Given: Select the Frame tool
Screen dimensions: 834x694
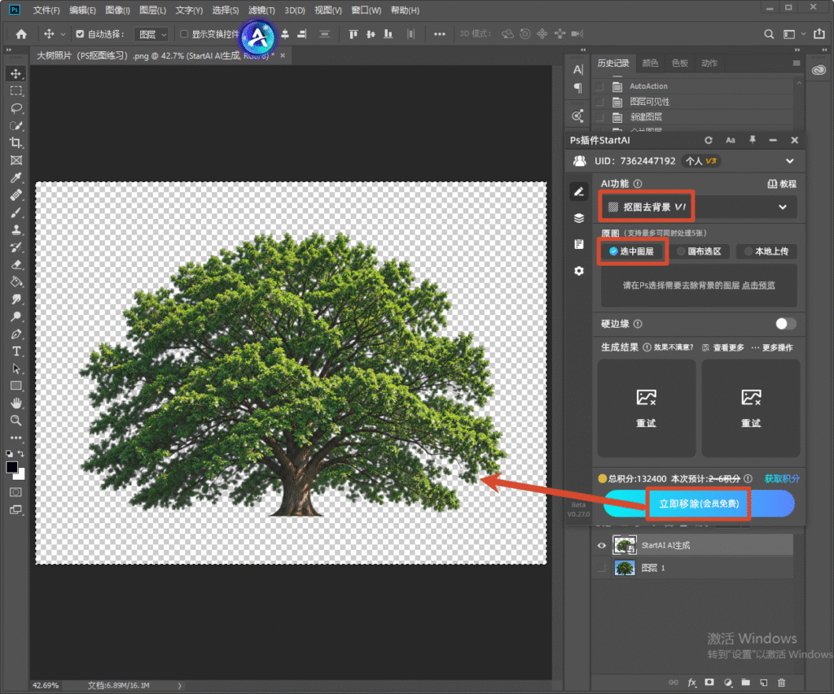Looking at the screenshot, I should click(16, 160).
